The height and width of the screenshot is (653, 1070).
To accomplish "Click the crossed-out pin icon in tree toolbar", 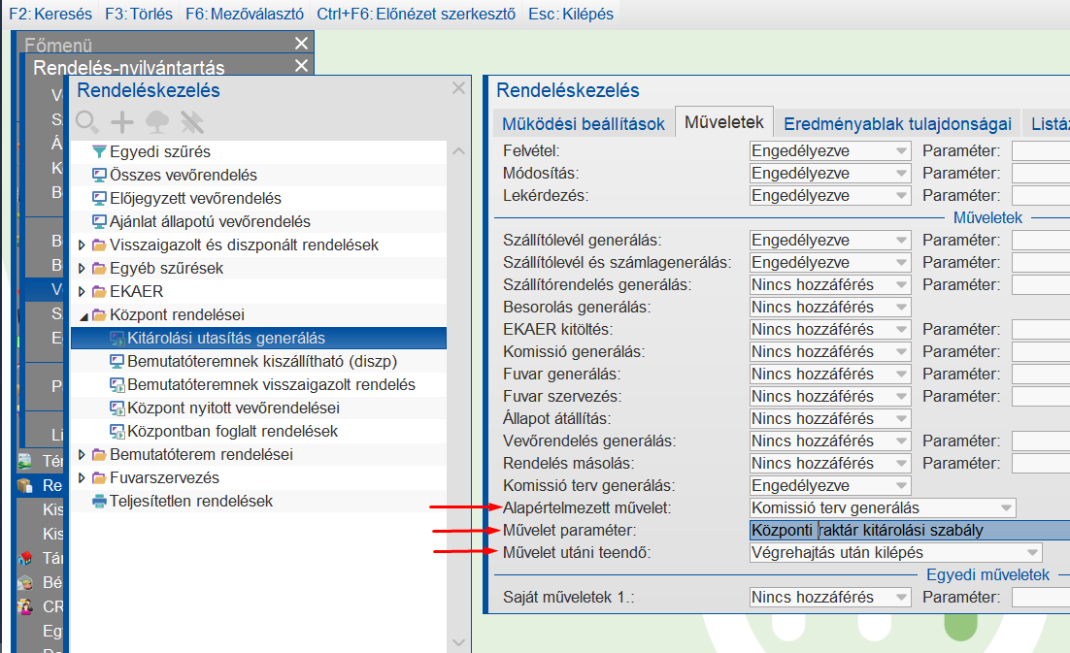I will (x=192, y=122).
